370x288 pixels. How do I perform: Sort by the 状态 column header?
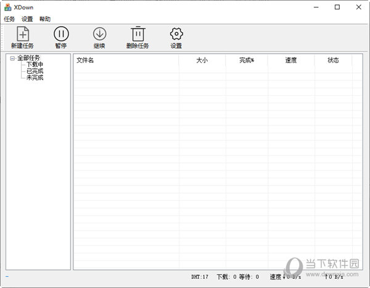coord(333,61)
